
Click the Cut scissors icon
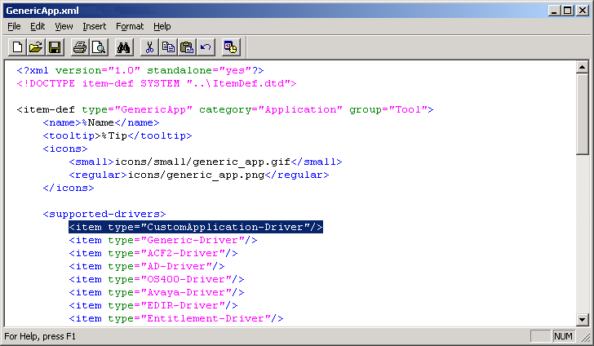coord(149,47)
